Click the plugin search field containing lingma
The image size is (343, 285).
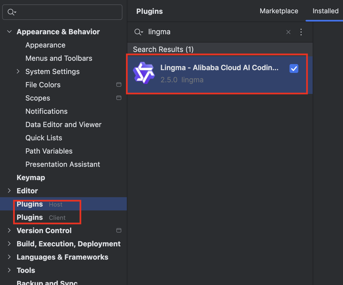212,32
